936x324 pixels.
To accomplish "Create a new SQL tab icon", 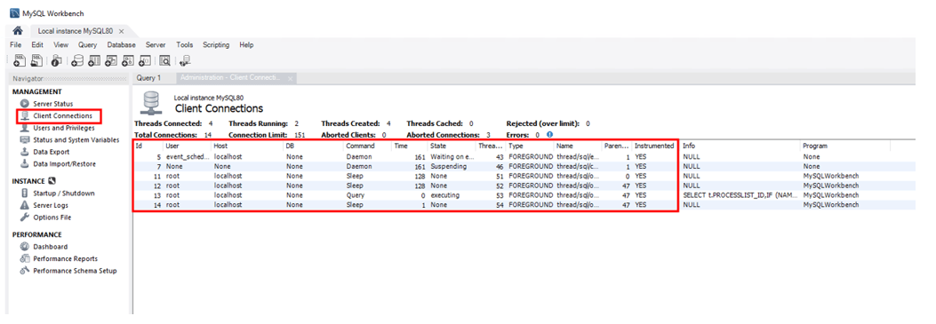I will (19, 60).
